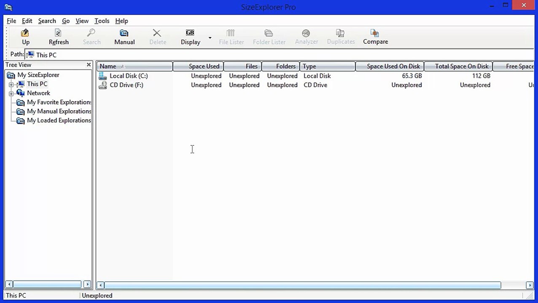
Task: Open the Edit menu
Action: click(x=27, y=21)
